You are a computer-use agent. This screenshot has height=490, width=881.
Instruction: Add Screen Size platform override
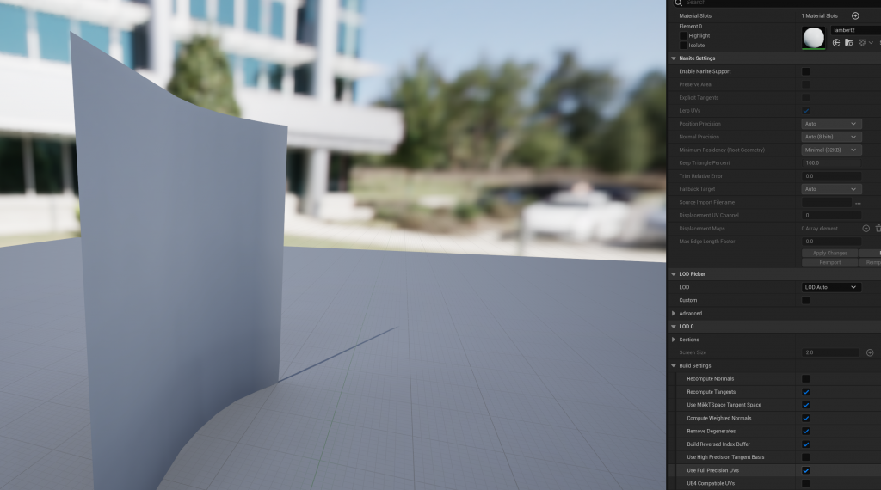pos(870,352)
